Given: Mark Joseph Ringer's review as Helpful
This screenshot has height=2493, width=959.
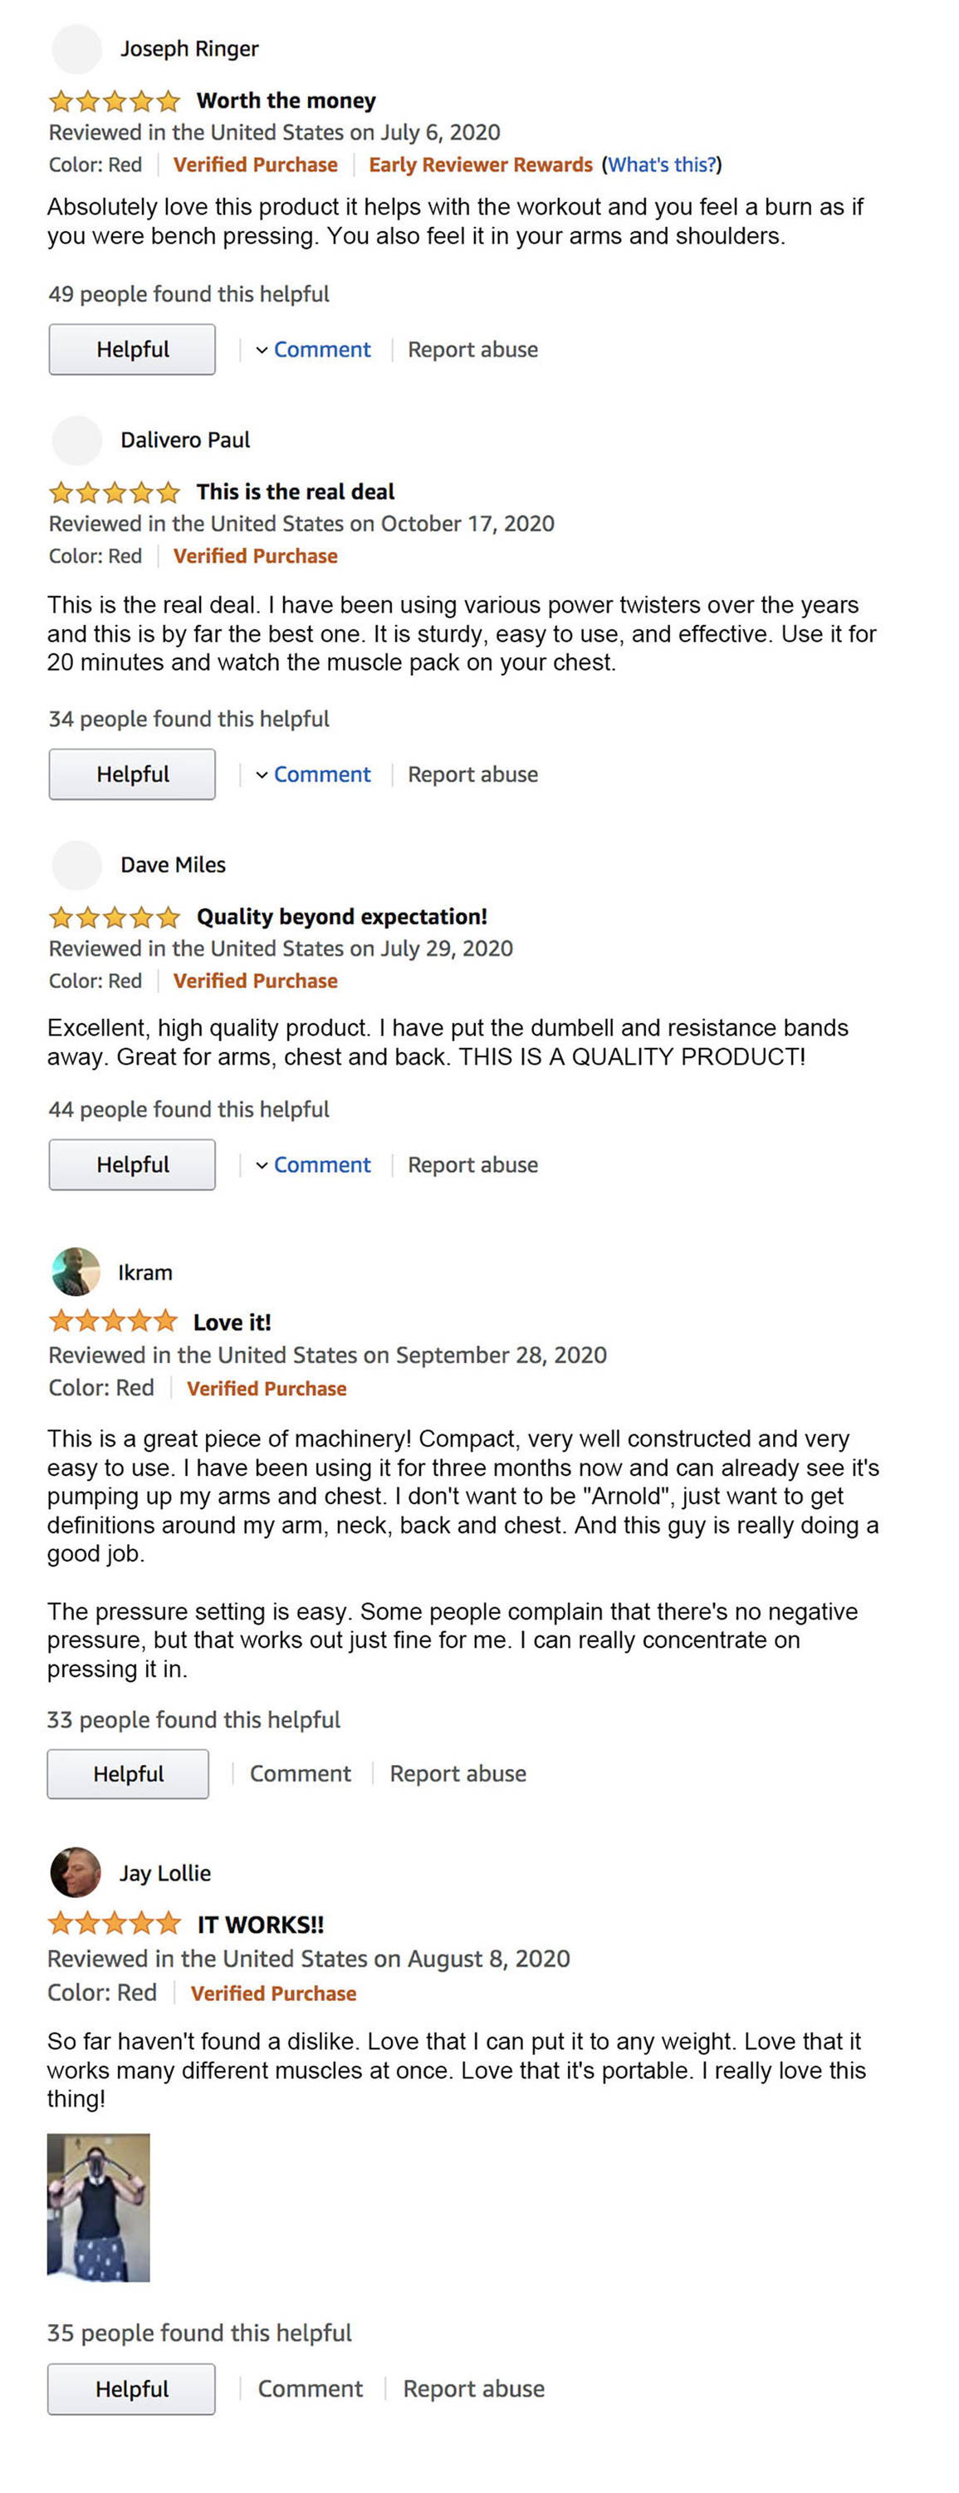Looking at the screenshot, I should [x=133, y=349].
